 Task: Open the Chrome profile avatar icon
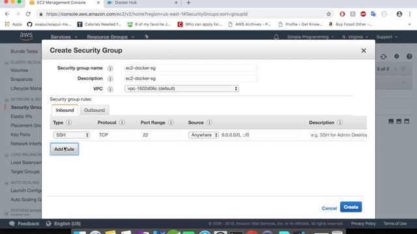(x=399, y=14)
